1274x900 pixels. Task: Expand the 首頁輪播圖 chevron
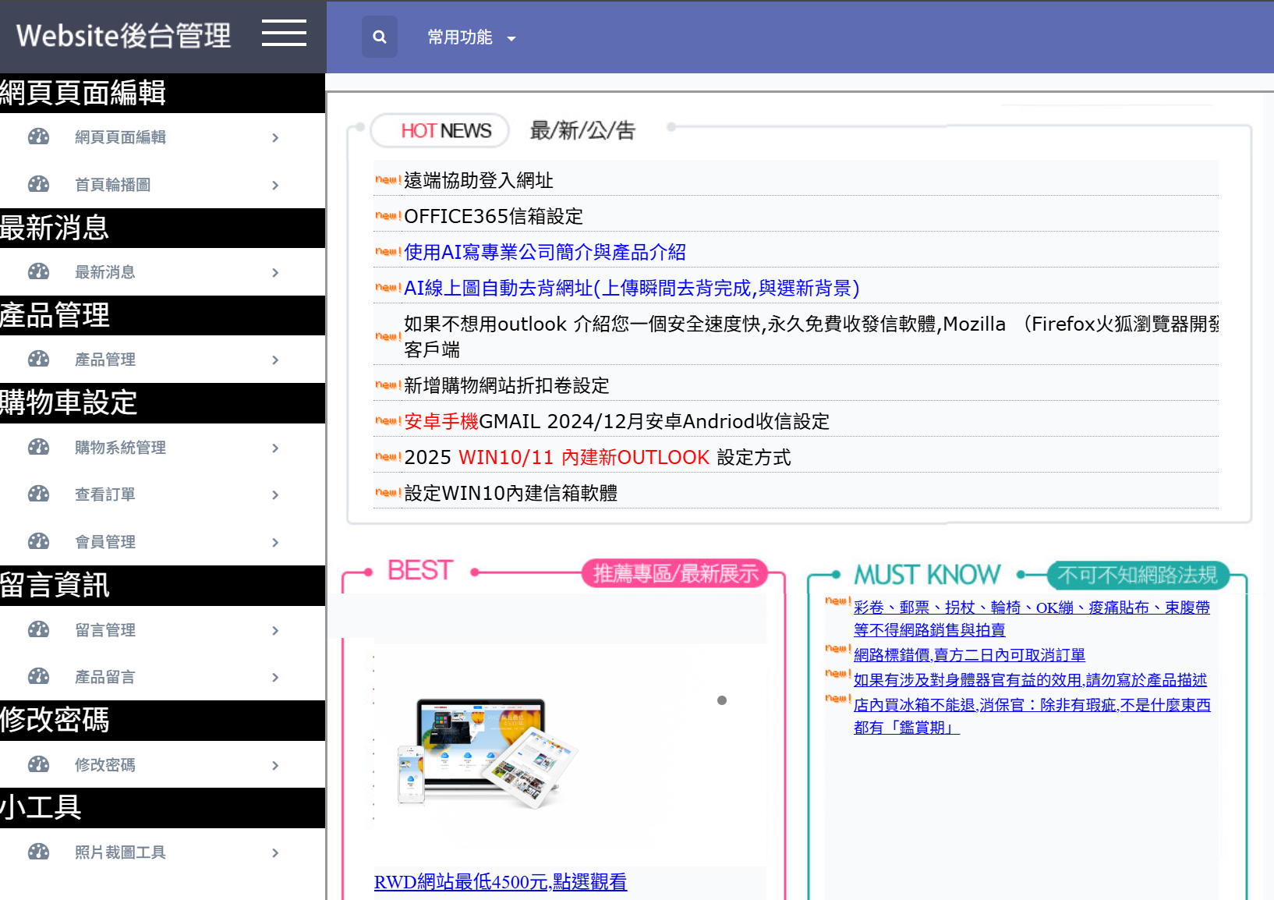pos(275,186)
